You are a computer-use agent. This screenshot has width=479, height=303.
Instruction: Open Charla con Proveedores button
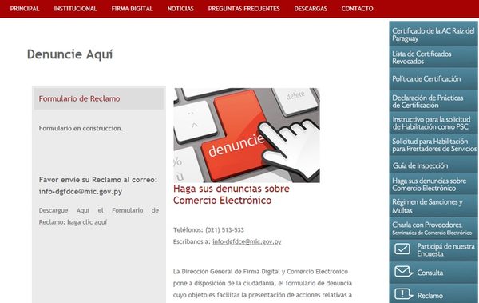[433, 229]
